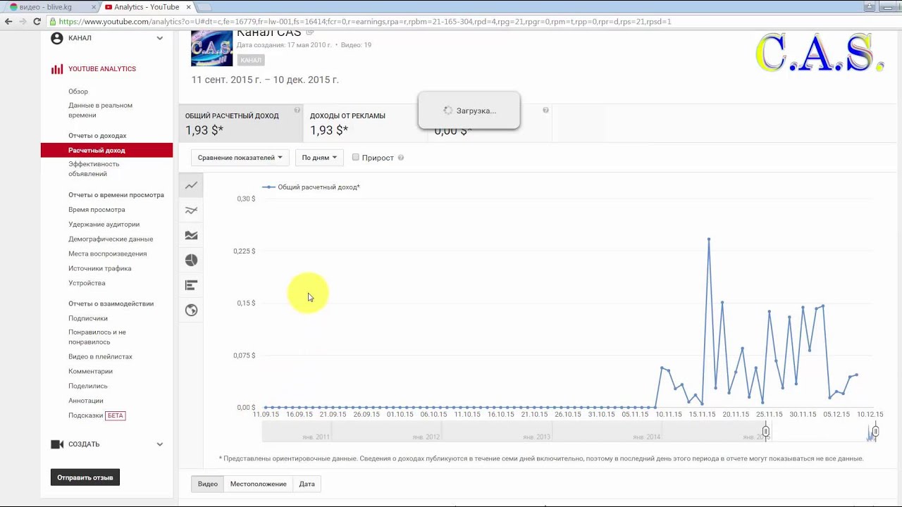Viewport: 902px width, 507px height.
Task: Switch to the Местоположение tab
Action: [258, 484]
